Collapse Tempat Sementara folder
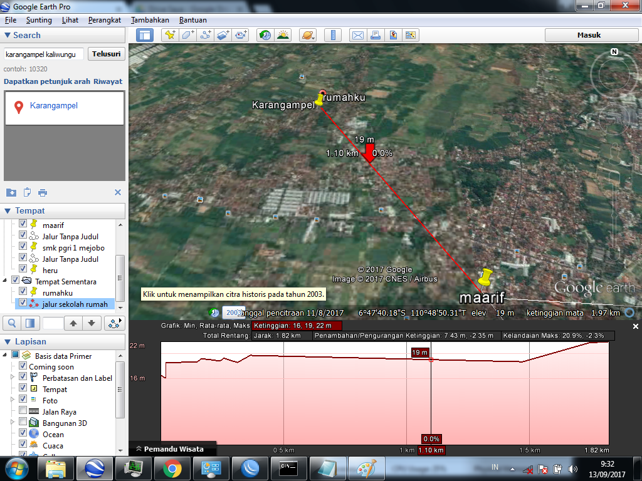Viewport: 642px width, 481px height. pyautogui.click(x=5, y=281)
